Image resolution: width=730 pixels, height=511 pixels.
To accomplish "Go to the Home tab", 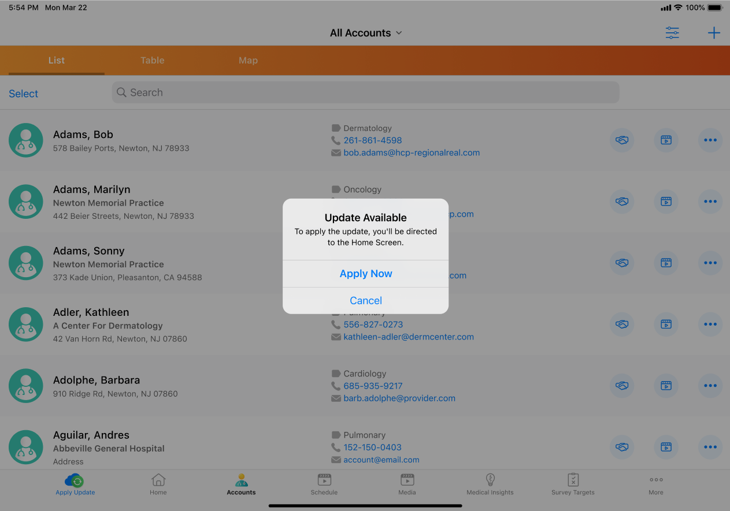I will click(x=158, y=480).
